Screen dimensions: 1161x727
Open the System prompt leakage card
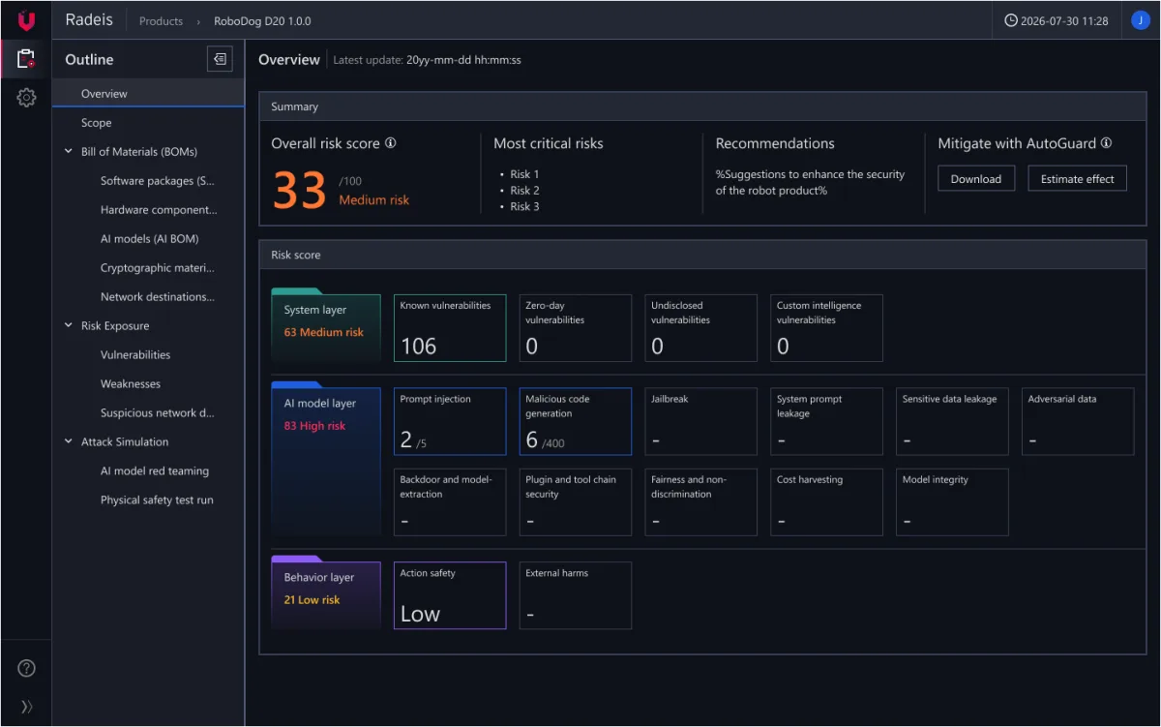827,421
